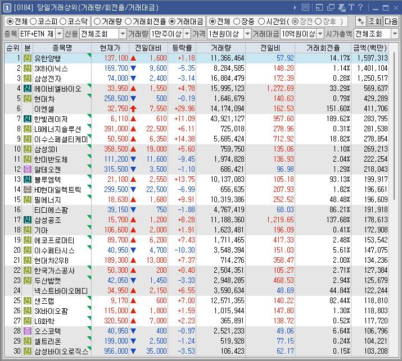Sort by the 금액(백만) column header
Screen dimensions: 402x361
pos(370,48)
